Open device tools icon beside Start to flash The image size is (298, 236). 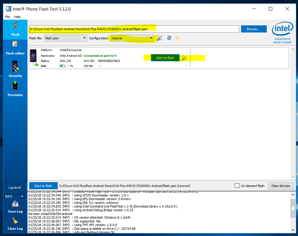(184, 58)
